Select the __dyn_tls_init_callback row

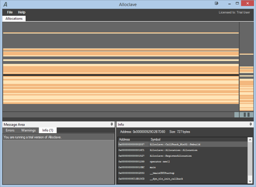tap(183, 178)
